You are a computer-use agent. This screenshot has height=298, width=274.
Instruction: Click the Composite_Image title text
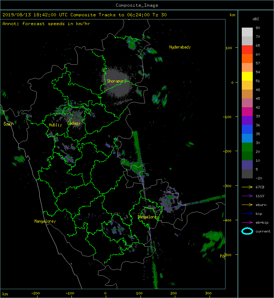tap(137, 5)
